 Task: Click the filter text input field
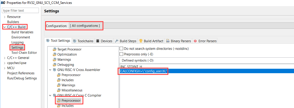point(20,11)
